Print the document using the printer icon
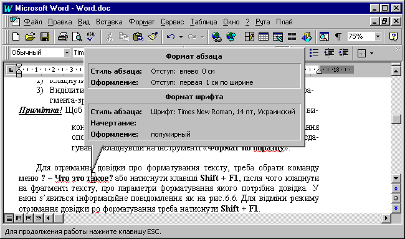This screenshot has height=239, width=405. click(x=63, y=37)
